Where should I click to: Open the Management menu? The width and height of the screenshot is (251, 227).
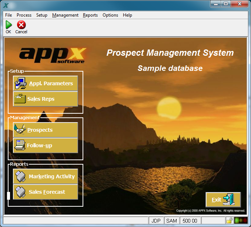coord(65,15)
